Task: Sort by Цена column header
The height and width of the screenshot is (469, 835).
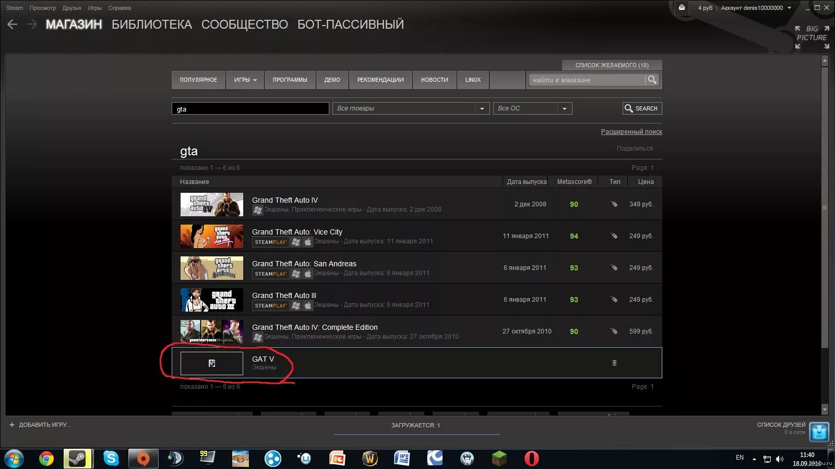Action: tap(646, 182)
